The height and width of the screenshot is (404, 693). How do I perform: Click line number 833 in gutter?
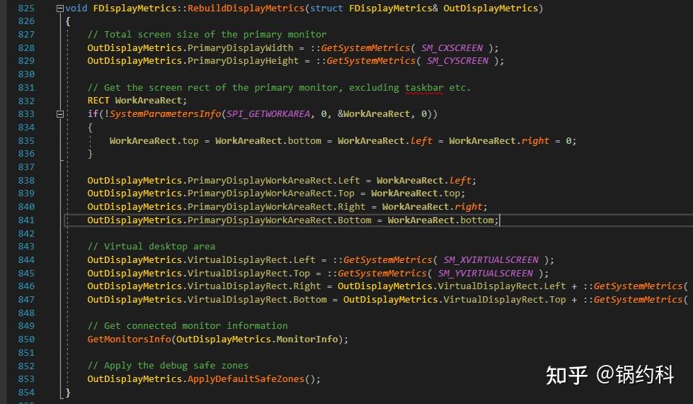click(x=26, y=114)
